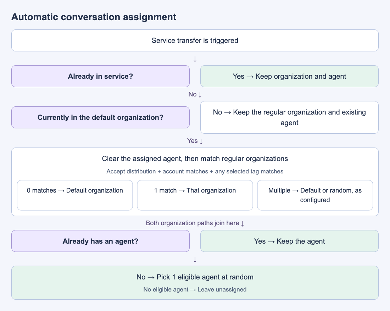Click 'No → Keep the regular organization and existing agent'
The width and height of the screenshot is (390, 311).
pyautogui.click(x=290, y=117)
